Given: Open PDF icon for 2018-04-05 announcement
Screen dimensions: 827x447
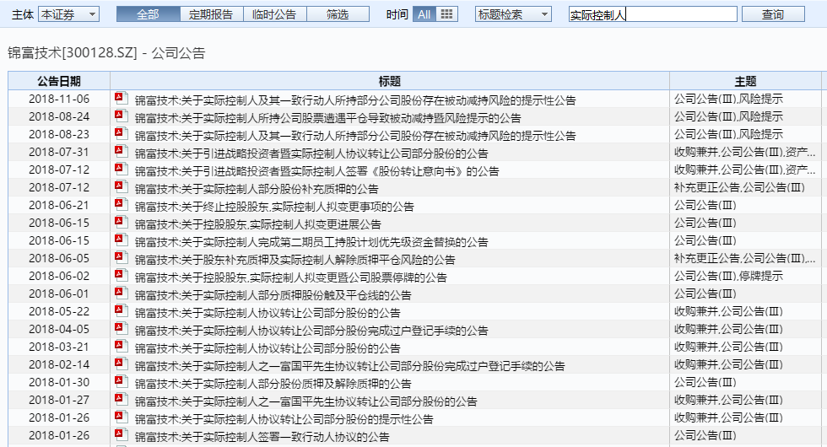Looking at the screenshot, I should point(122,328).
